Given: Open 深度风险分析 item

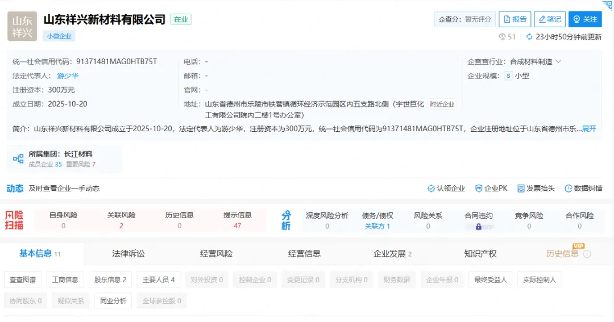Looking at the screenshot, I should [327, 221].
